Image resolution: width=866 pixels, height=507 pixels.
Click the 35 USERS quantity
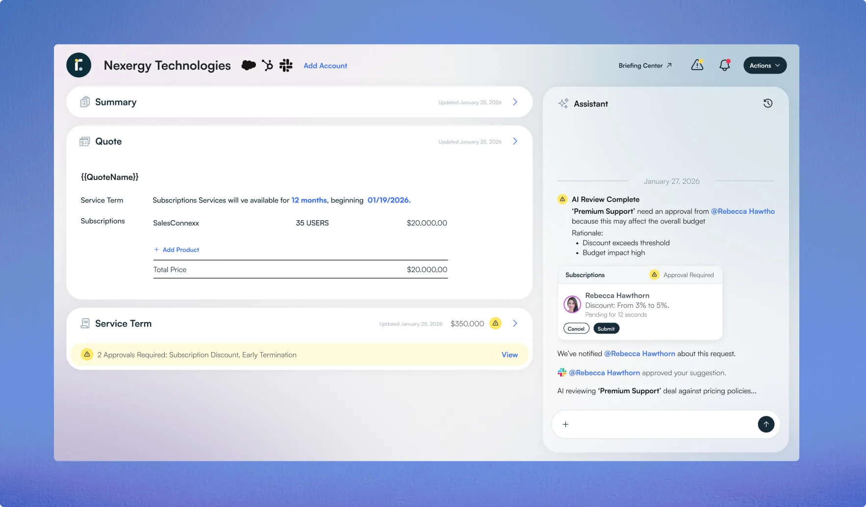(x=312, y=223)
